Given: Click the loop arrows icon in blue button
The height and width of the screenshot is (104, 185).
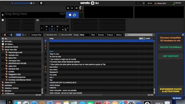Looking at the screenshot, I should pos(75,15).
